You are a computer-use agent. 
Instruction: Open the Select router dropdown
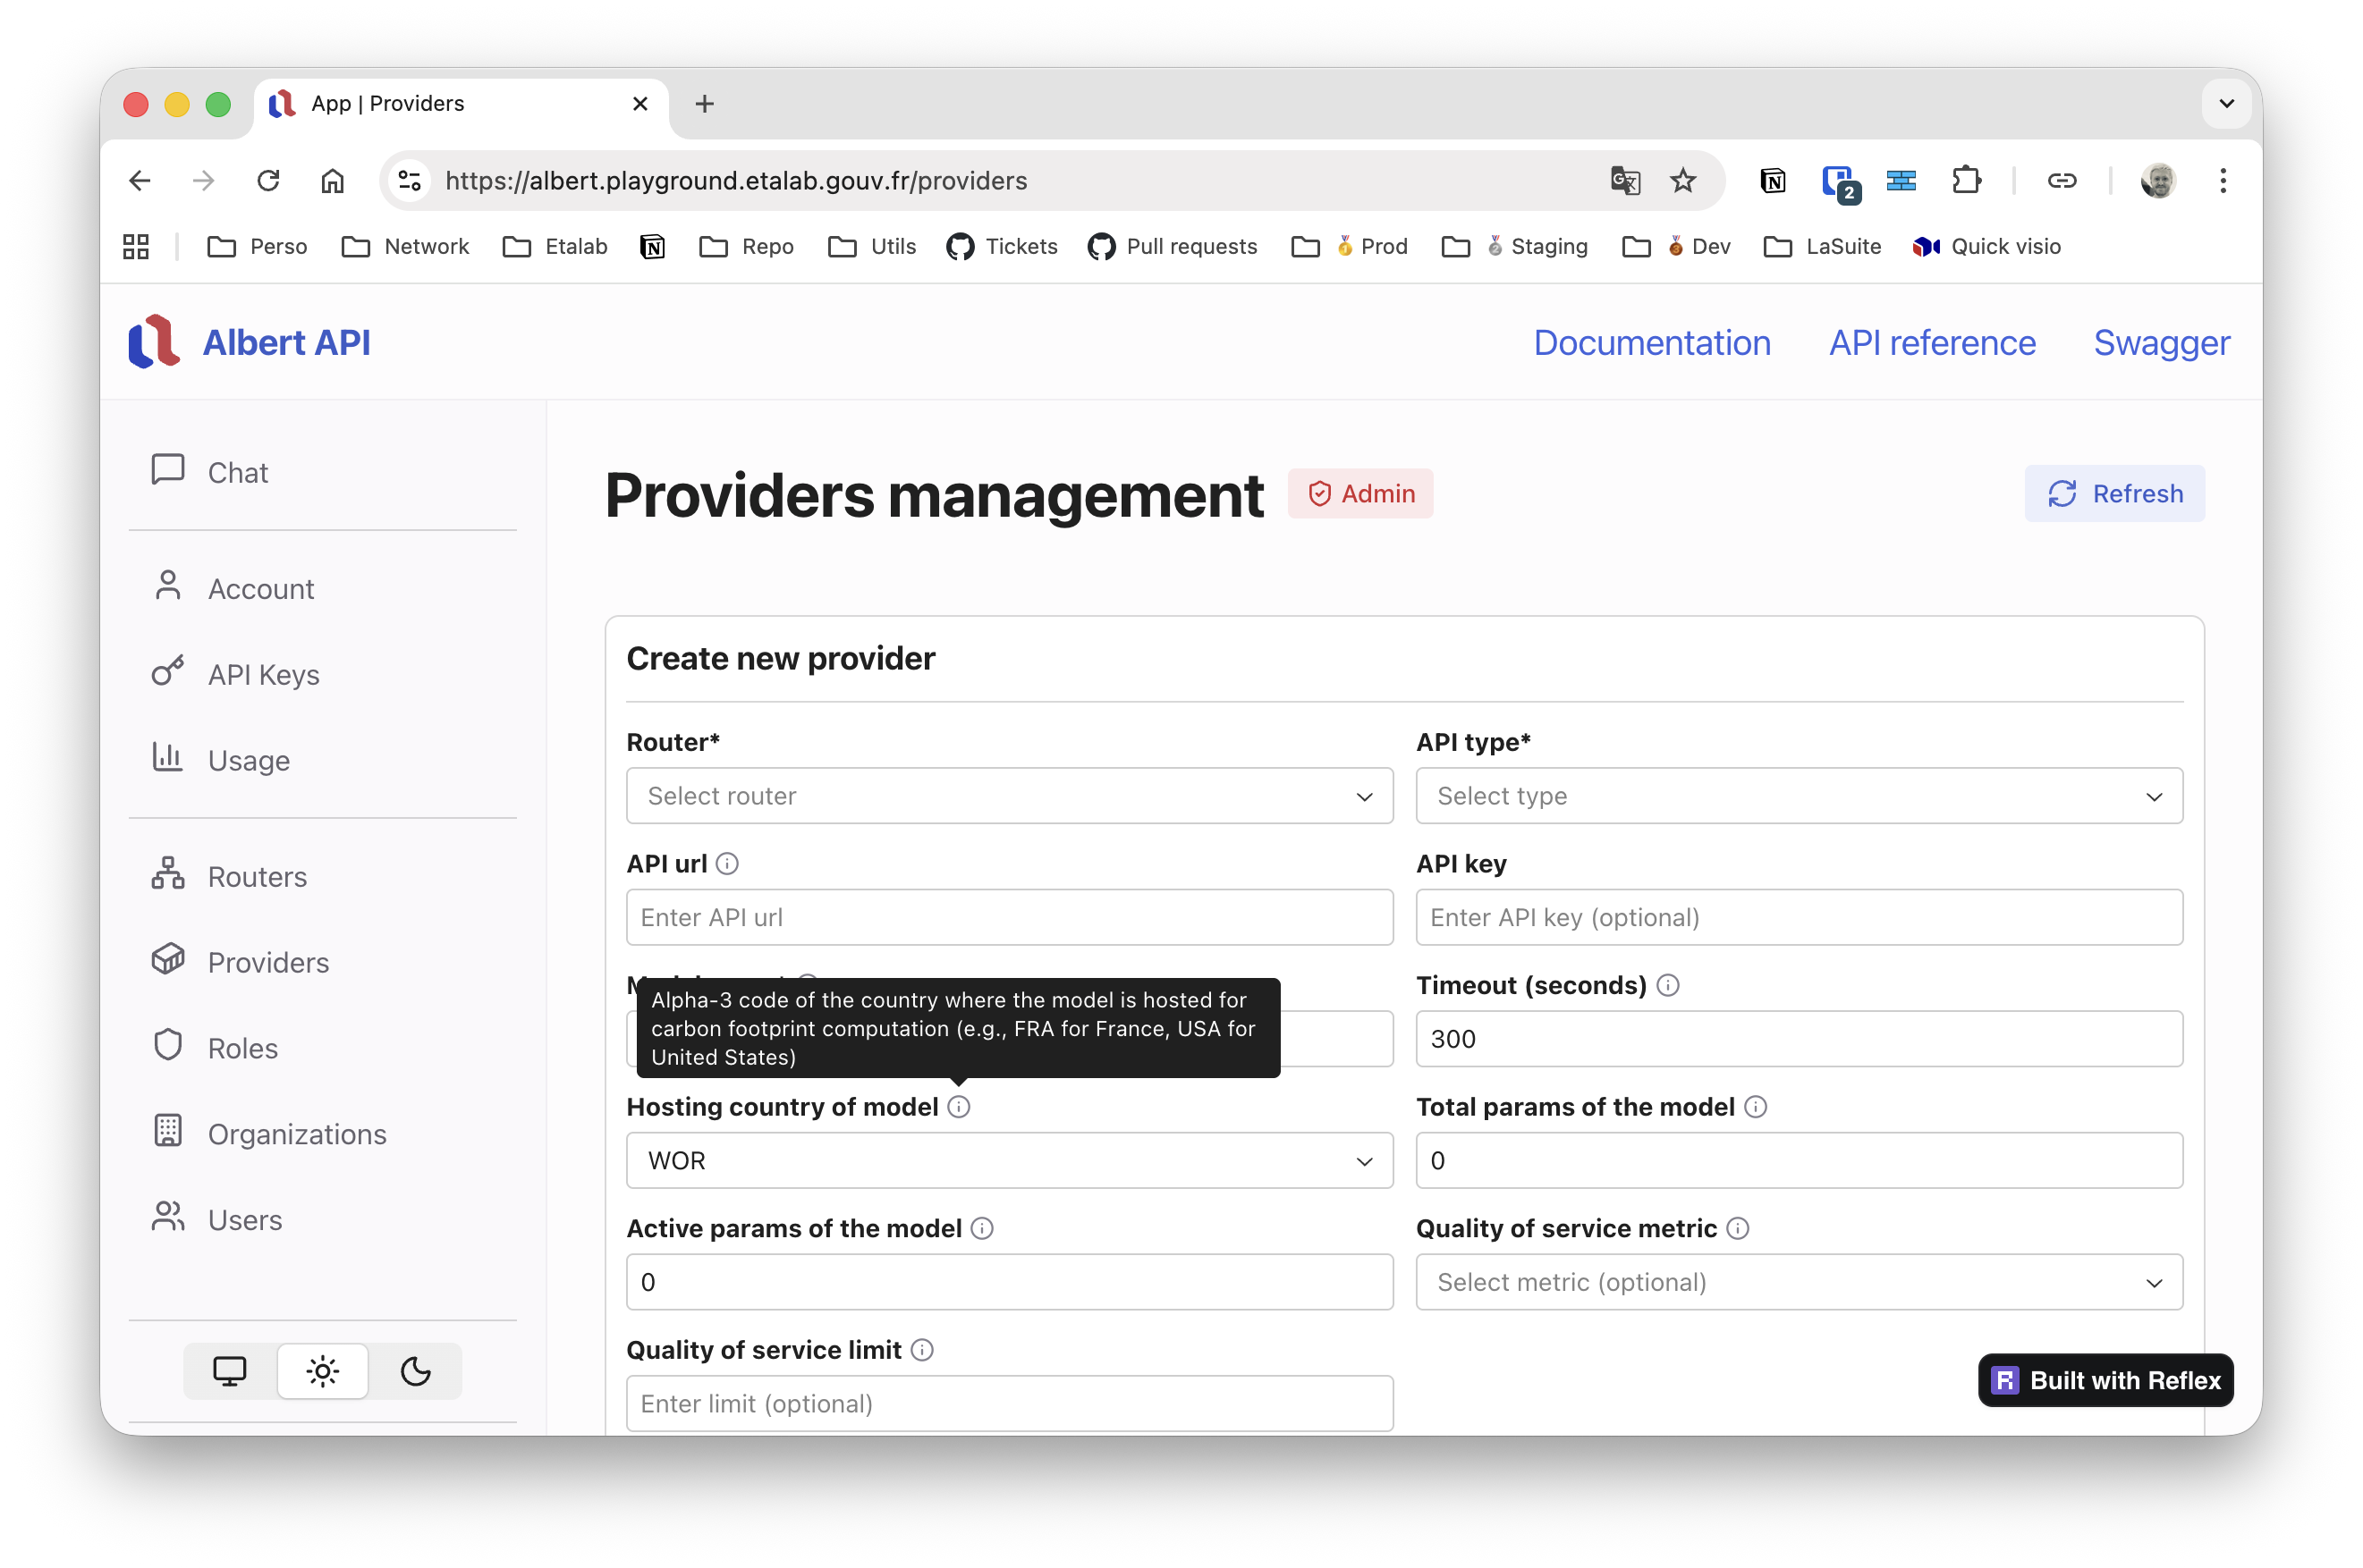pos(1008,796)
